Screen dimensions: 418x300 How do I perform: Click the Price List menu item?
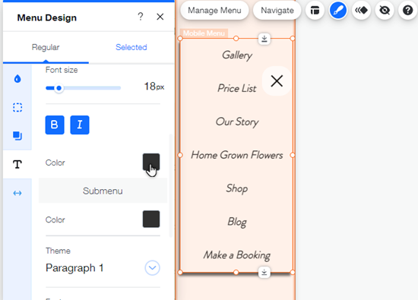[237, 88]
